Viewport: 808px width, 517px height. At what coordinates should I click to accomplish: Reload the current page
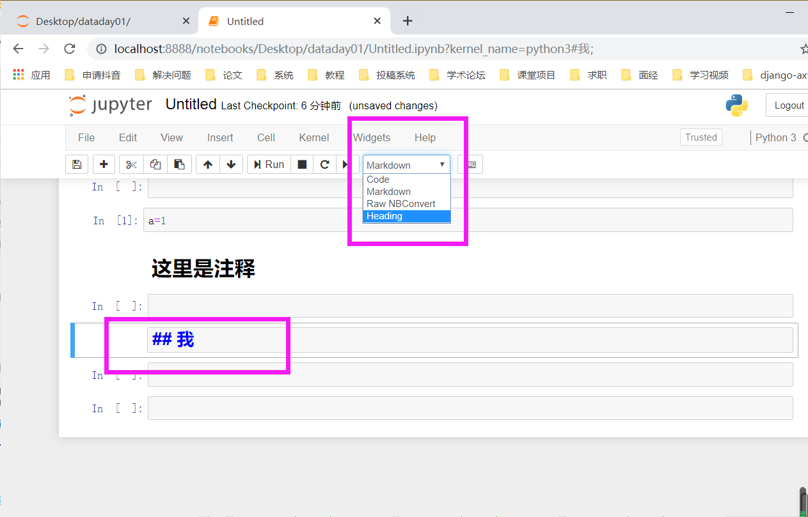click(x=69, y=49)
